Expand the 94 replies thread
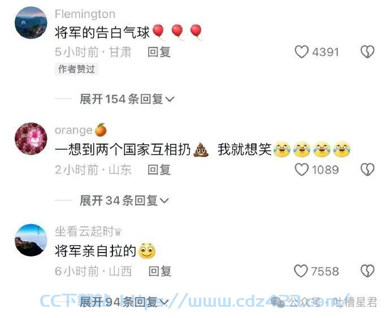Screen dimensions: 390x318 [124, 302]
